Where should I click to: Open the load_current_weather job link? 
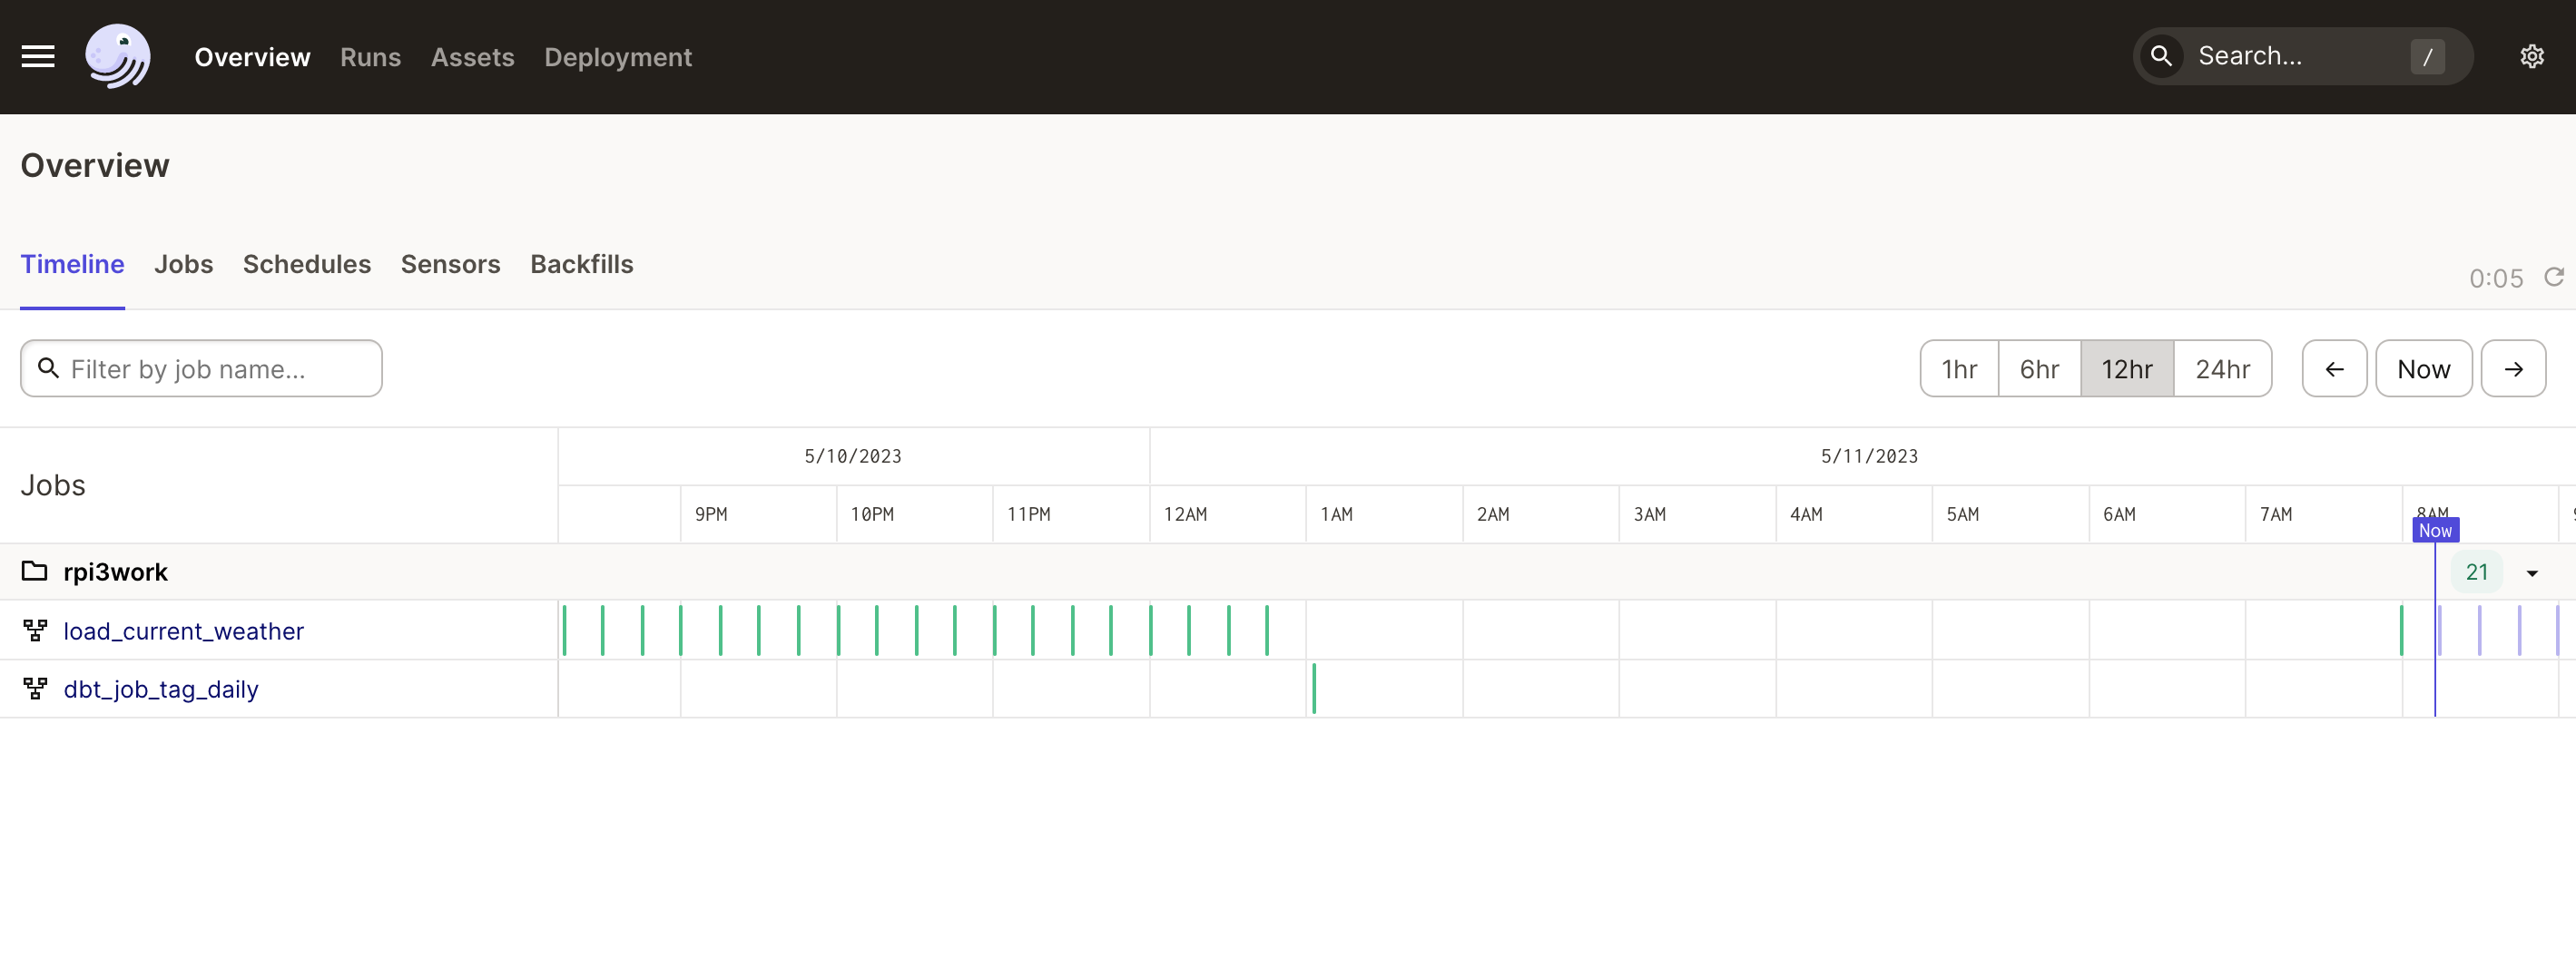(x=183, y=631)
